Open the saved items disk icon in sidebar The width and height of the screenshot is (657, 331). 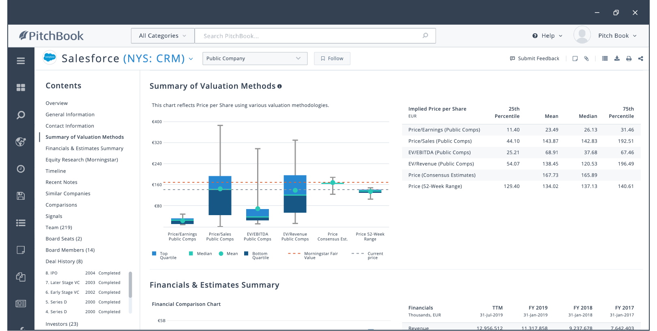(21, 196)
